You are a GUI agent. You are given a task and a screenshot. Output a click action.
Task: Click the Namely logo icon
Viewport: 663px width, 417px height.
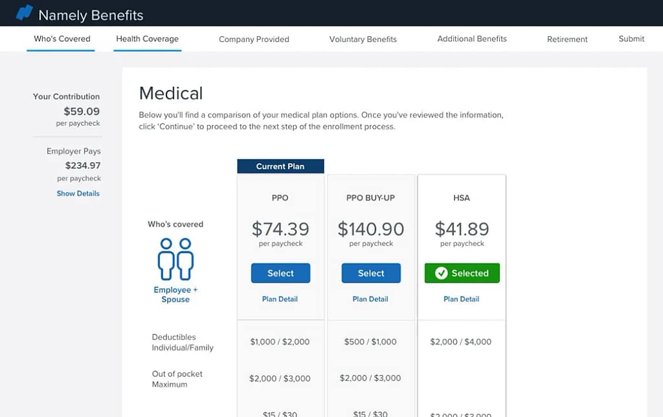tap(24, 12)
